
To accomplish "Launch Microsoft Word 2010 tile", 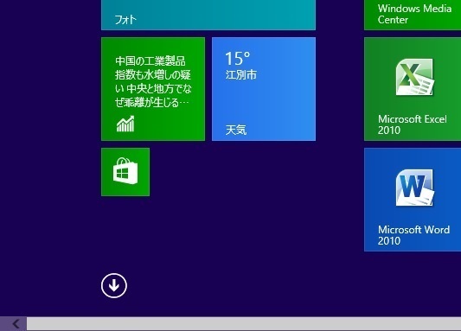I will pyautogui.click(x=413, y=200).
